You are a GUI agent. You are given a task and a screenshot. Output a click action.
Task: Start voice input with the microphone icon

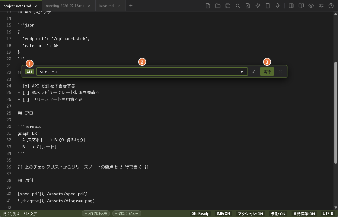[x=278, y=6]
